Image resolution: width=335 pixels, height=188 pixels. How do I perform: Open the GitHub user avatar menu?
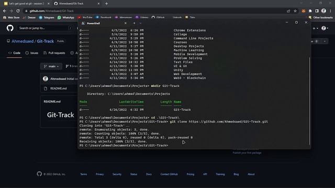tap(325, 28)
